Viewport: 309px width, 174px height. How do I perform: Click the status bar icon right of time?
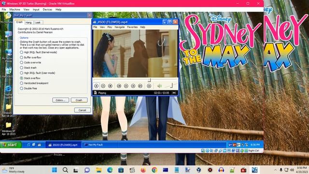[174, 93]
